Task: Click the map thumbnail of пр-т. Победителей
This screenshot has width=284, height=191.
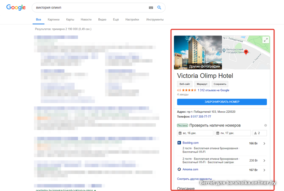Action: pyautogui.click(x=246, y=52)
